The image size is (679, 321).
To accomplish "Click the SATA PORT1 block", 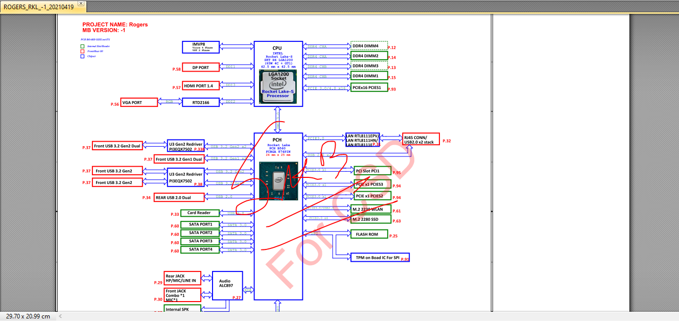I will tap(199, 224).
